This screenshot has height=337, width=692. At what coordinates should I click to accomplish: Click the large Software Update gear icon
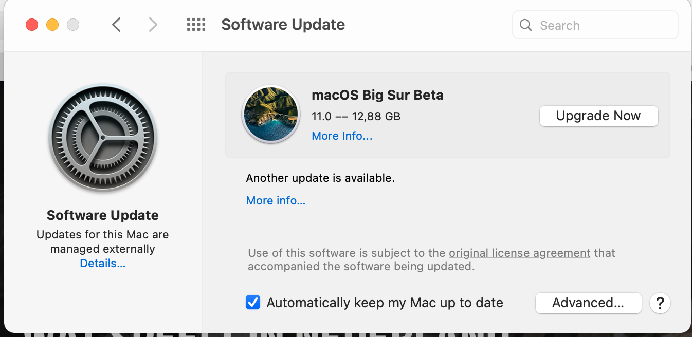[103, 138]
